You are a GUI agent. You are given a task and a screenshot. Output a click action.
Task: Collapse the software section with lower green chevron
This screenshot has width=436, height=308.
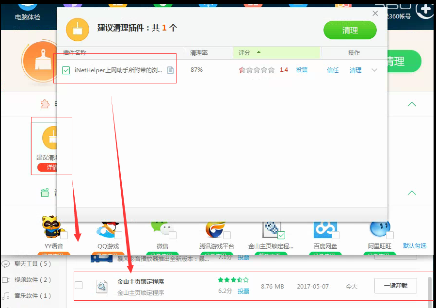pos(412,193)
